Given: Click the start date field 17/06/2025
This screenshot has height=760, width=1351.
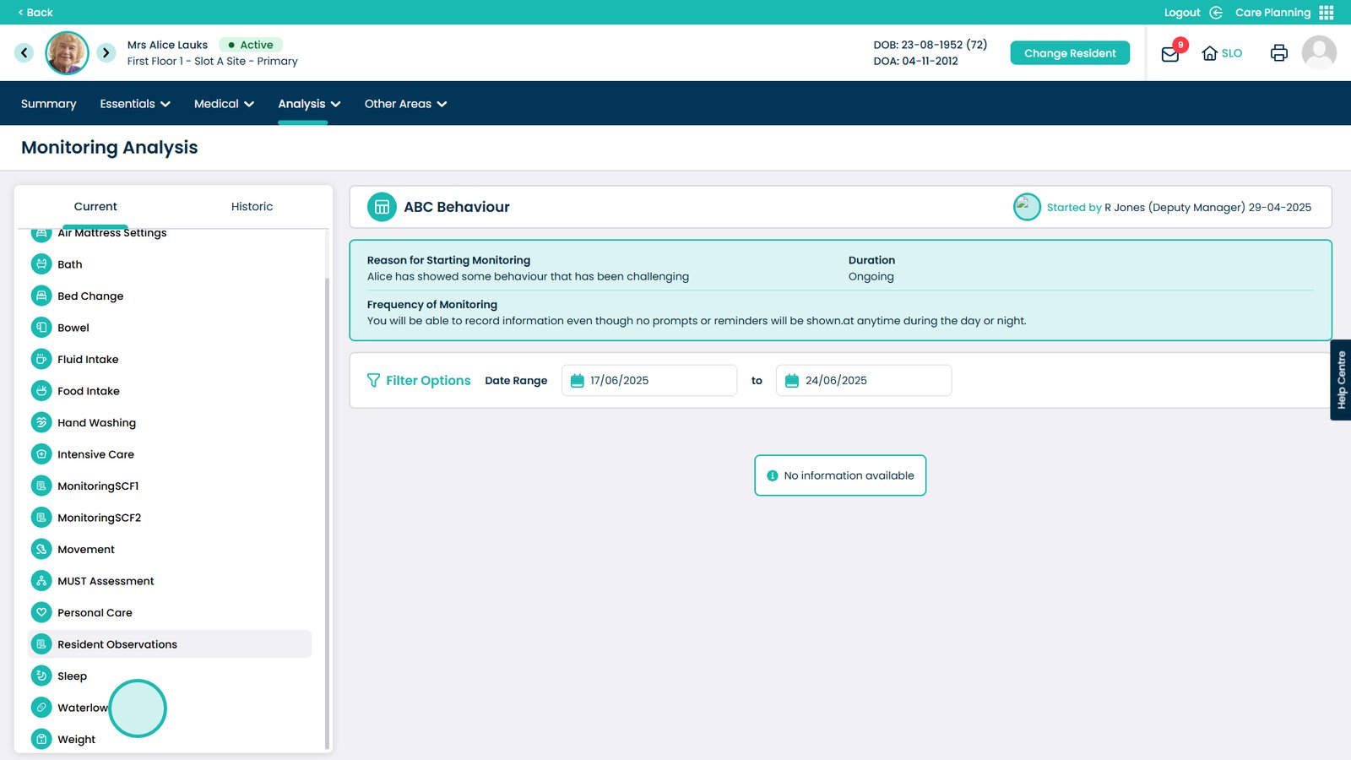Looking at the screenshot, I should [648, 381].
